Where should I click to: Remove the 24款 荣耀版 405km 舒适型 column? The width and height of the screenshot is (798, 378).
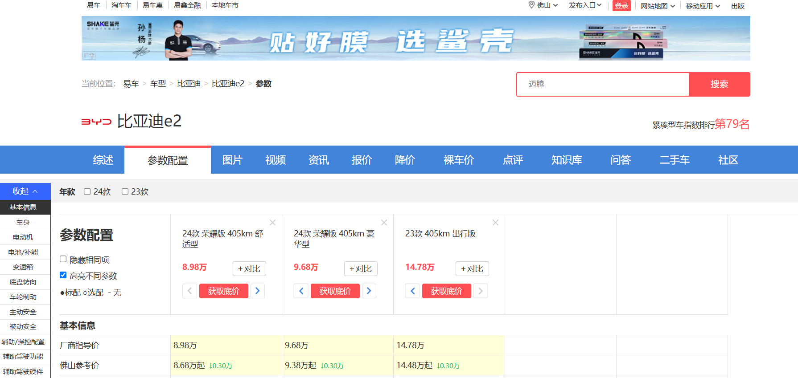coord(273,222)
